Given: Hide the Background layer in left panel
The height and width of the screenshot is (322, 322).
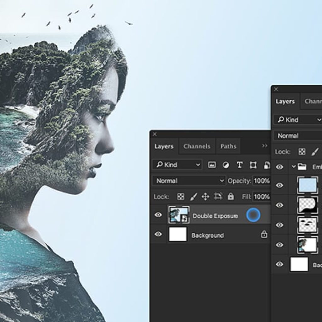Looking at the screenshot, I should [x=158, y=234].
